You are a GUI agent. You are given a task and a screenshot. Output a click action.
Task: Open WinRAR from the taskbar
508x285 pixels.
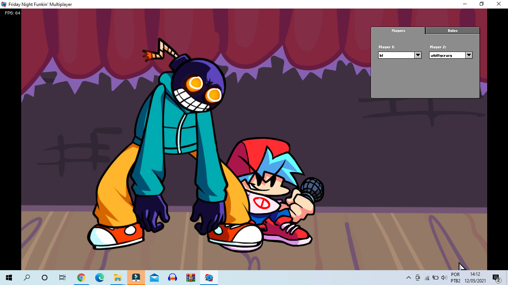(x=190, y=278)
